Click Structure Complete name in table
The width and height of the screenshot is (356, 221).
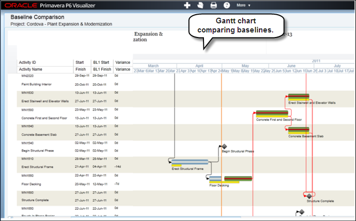click(x=35, y=200)
